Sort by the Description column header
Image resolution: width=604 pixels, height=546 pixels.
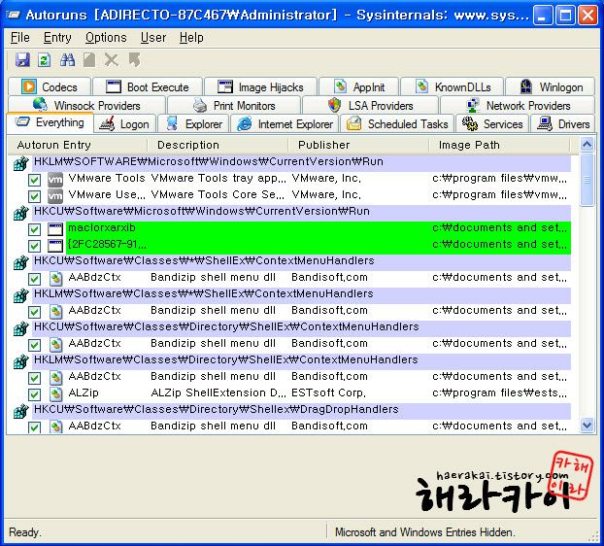pyautogui.click(x=218, y=145)
